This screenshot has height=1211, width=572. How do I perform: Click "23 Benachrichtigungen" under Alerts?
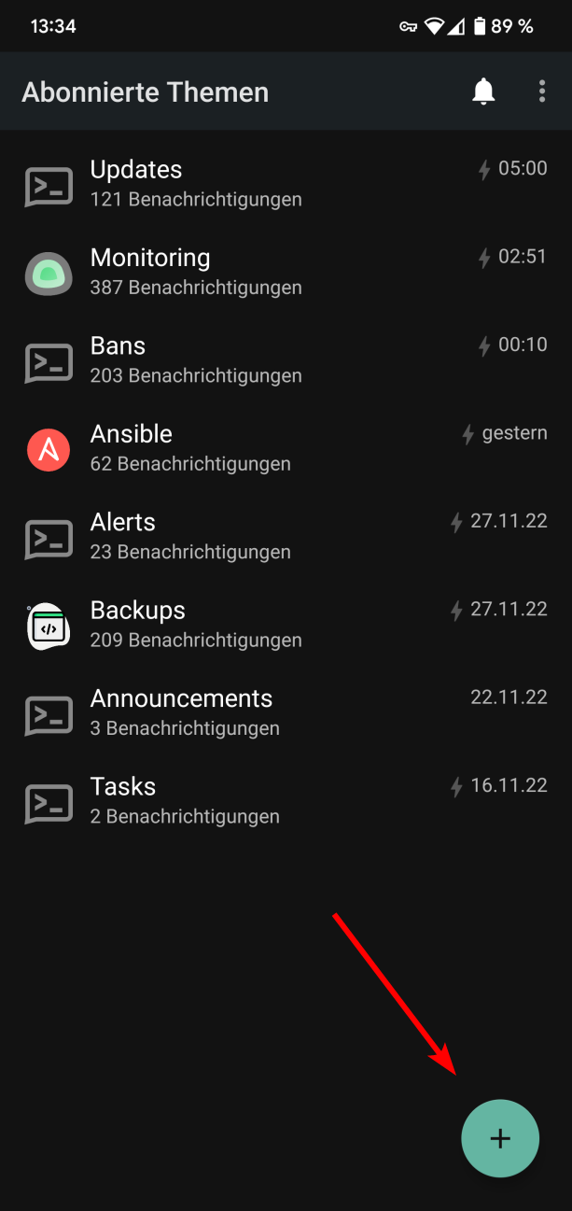point(190,552)
